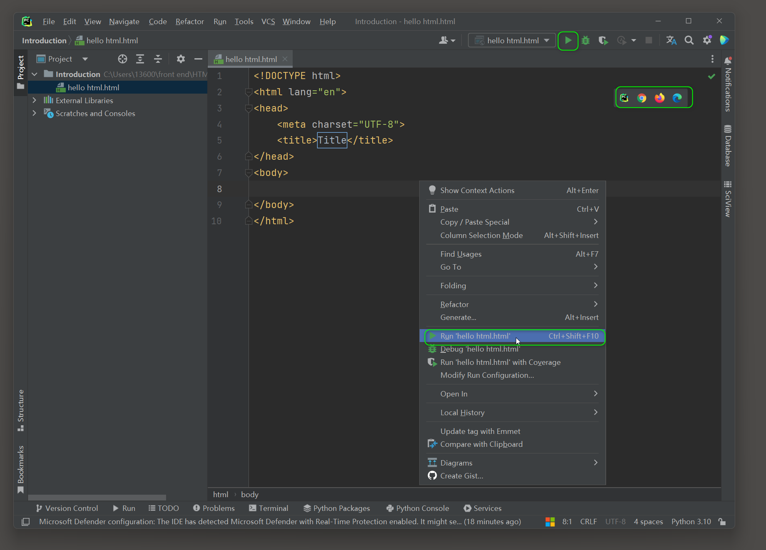Choose Modify Run Configuration...
766x550 pixels.
pyautogui.click(x=512, y=375)
